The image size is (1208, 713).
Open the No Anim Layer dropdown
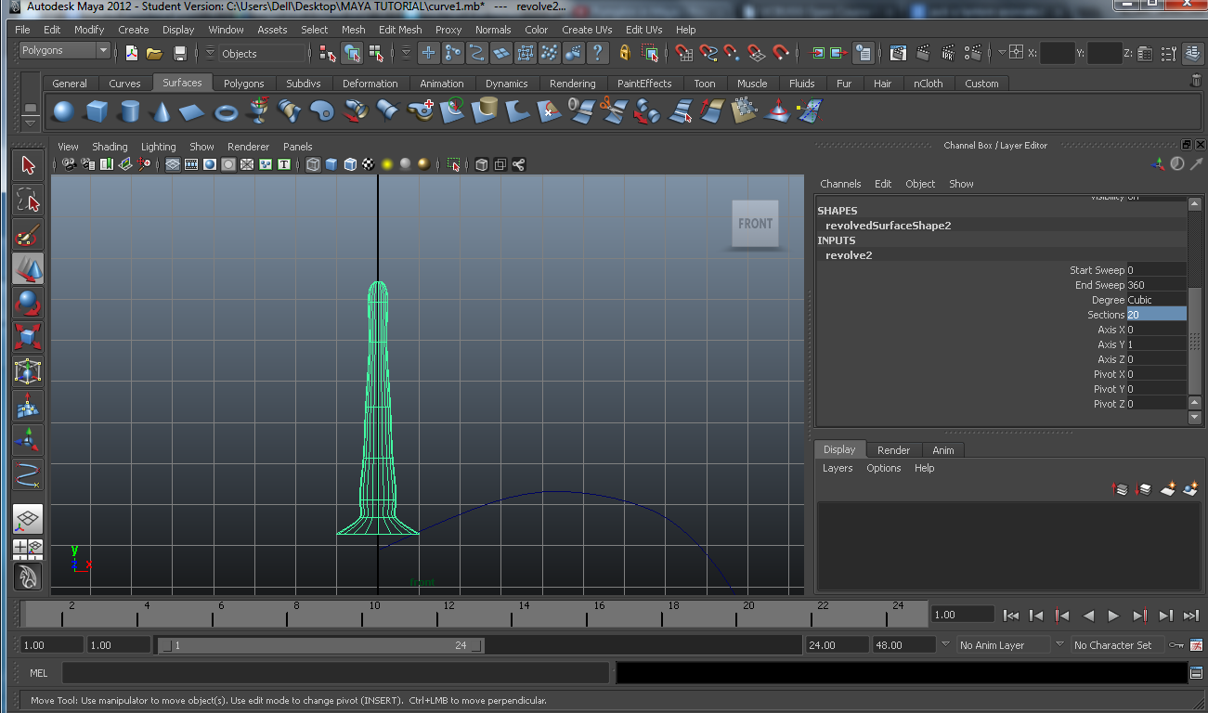[x=1003, y=644]
